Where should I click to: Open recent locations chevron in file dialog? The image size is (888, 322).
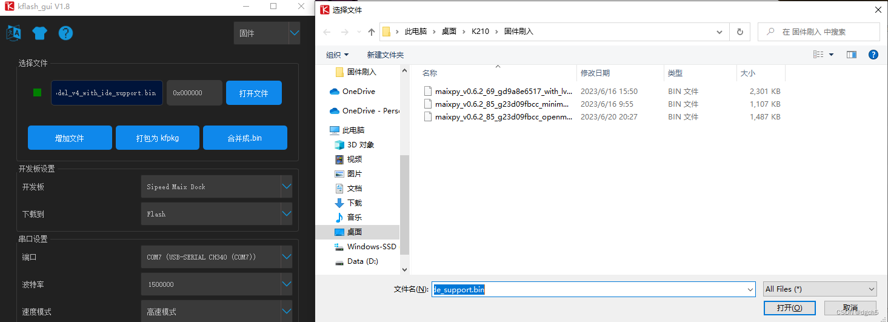tap(358, 32)
